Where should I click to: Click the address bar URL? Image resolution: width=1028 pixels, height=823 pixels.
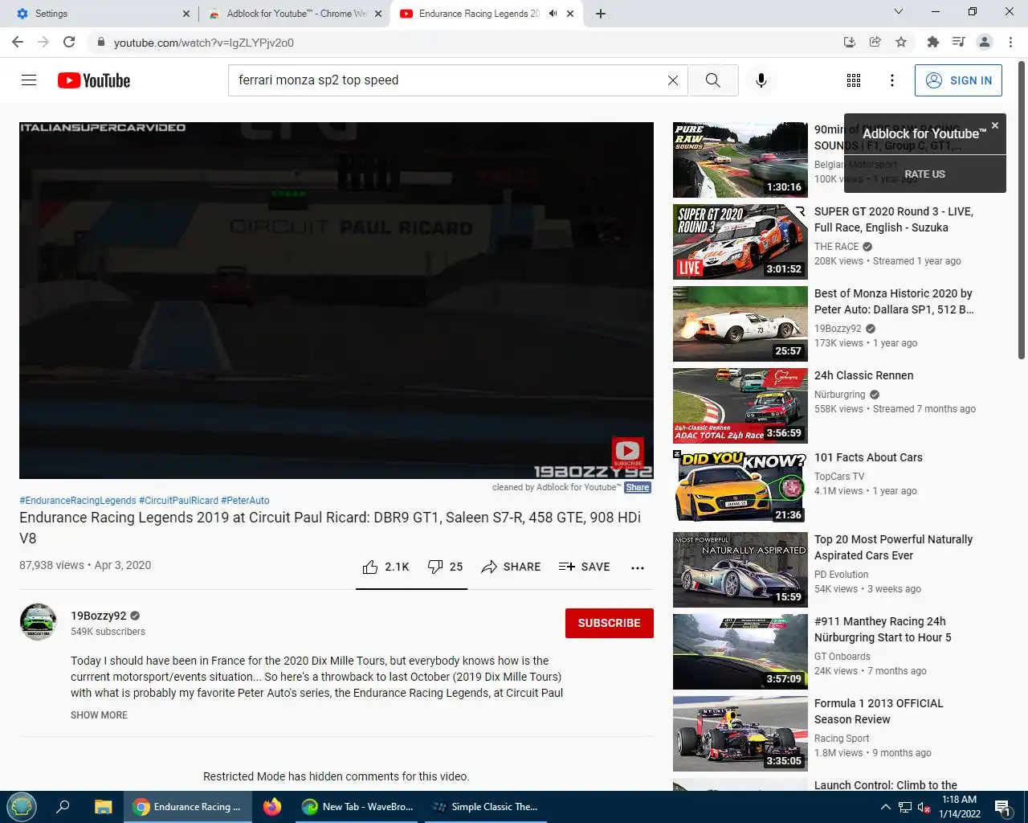coord(204,43)
